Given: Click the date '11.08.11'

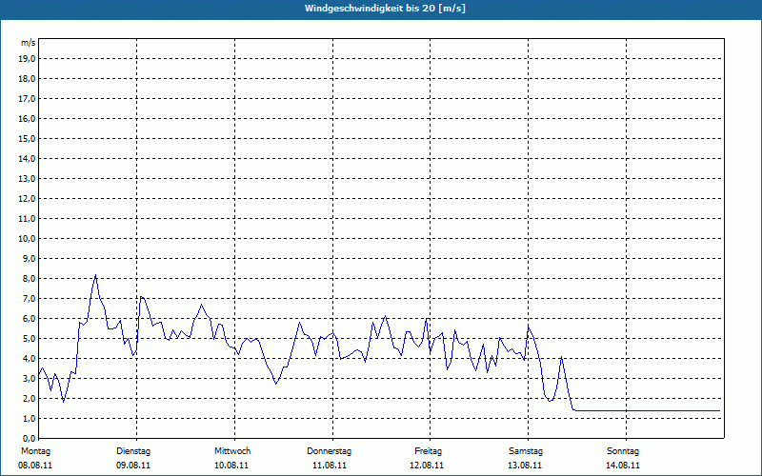Looking at the screenshot, I should tap(330, 466).
